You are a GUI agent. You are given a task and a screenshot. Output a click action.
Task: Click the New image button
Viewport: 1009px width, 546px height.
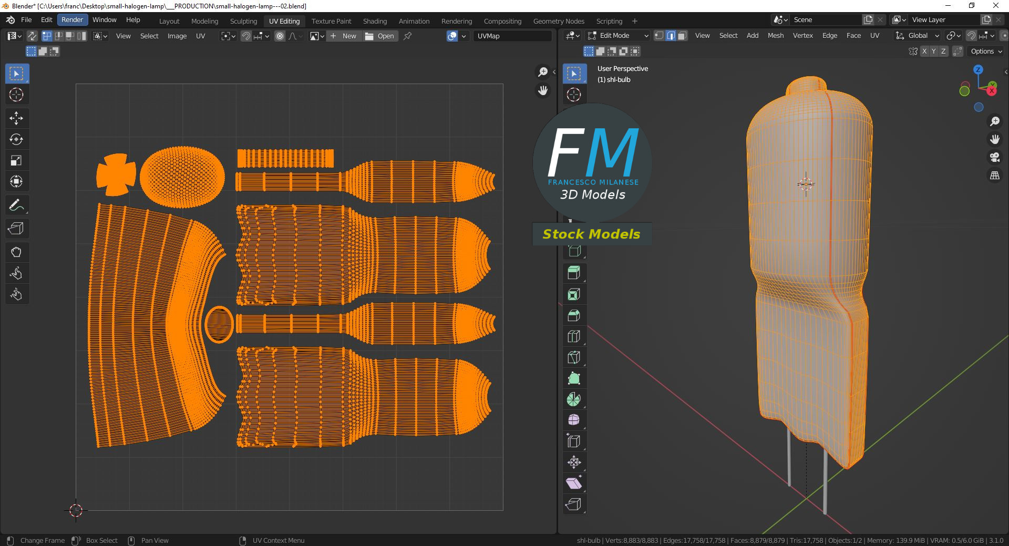point(344,36)
